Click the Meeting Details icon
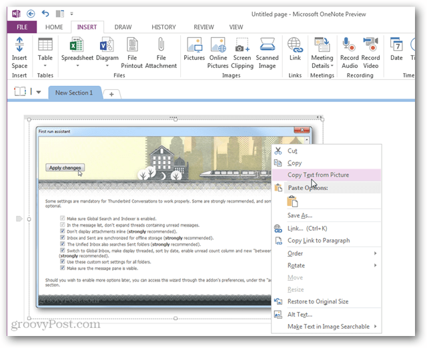The height and width of the screenshot is (348, 427). 322,45
